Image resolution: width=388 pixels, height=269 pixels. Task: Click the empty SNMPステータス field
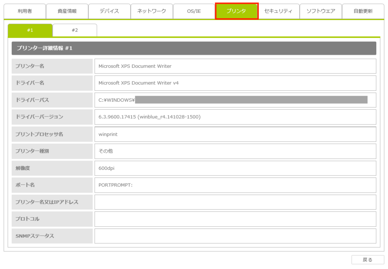point(235,236)
